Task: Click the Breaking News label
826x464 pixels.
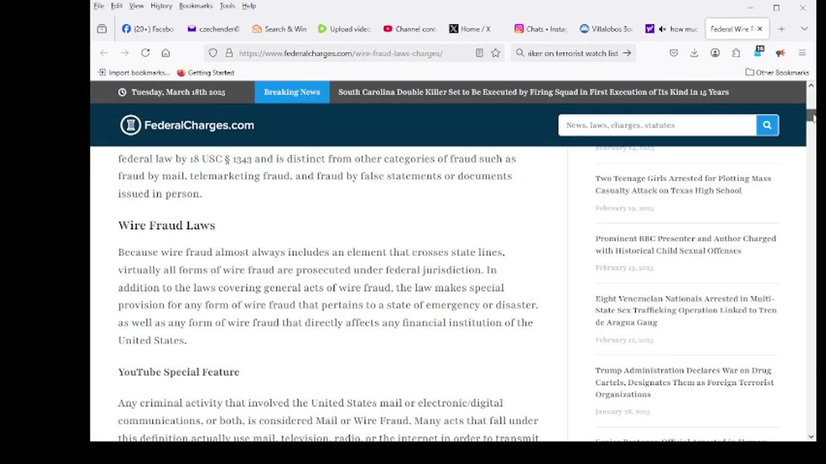Action: [x=292, y=92]
